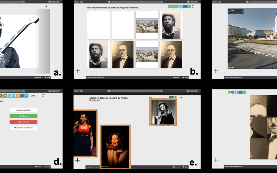Click the gray list icon in quiz toolbar
Screen dimensions: 277x173
(x=9, y=96)
